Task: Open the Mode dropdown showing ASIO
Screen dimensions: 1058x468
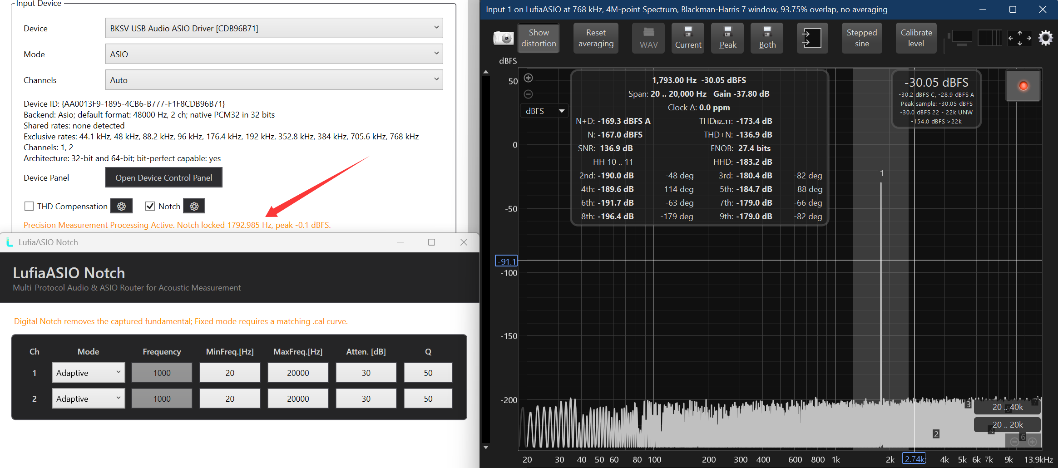Action: click(x=274, y=54)
